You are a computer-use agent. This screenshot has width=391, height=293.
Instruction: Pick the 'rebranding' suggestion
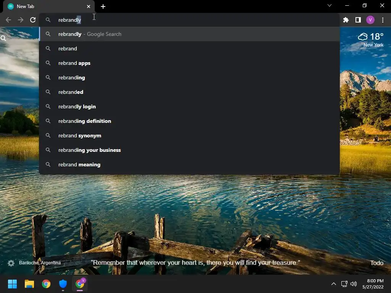click(x=189, y=77)
